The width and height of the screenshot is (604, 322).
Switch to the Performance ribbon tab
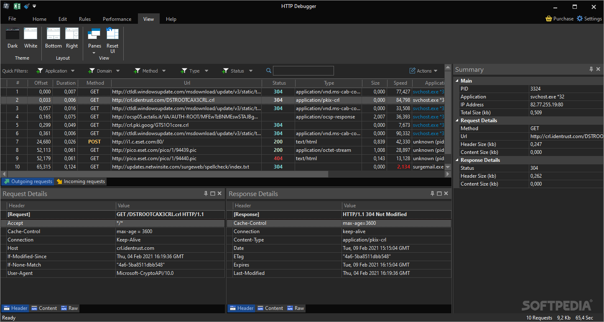coord(117,19)
